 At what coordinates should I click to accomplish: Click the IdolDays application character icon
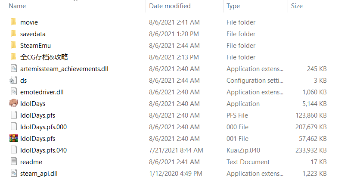(13, 103)
